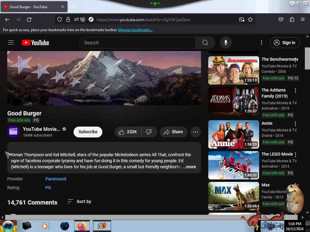The height and width of the screenshot is (232, 310).
Task: Open the Pocket save icon
Action: click(281, 19)
